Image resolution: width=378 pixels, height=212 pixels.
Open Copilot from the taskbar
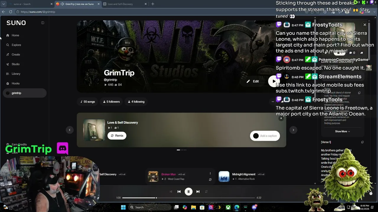coord(185,207)
